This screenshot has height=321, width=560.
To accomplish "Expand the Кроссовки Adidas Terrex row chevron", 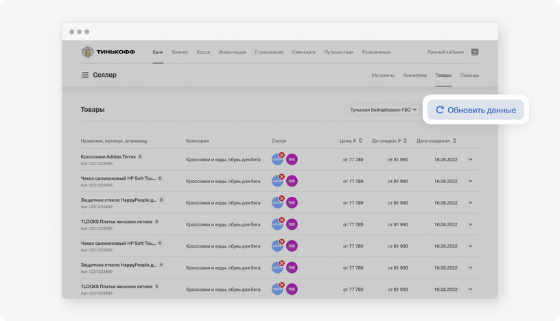I will tap(470, 160).
